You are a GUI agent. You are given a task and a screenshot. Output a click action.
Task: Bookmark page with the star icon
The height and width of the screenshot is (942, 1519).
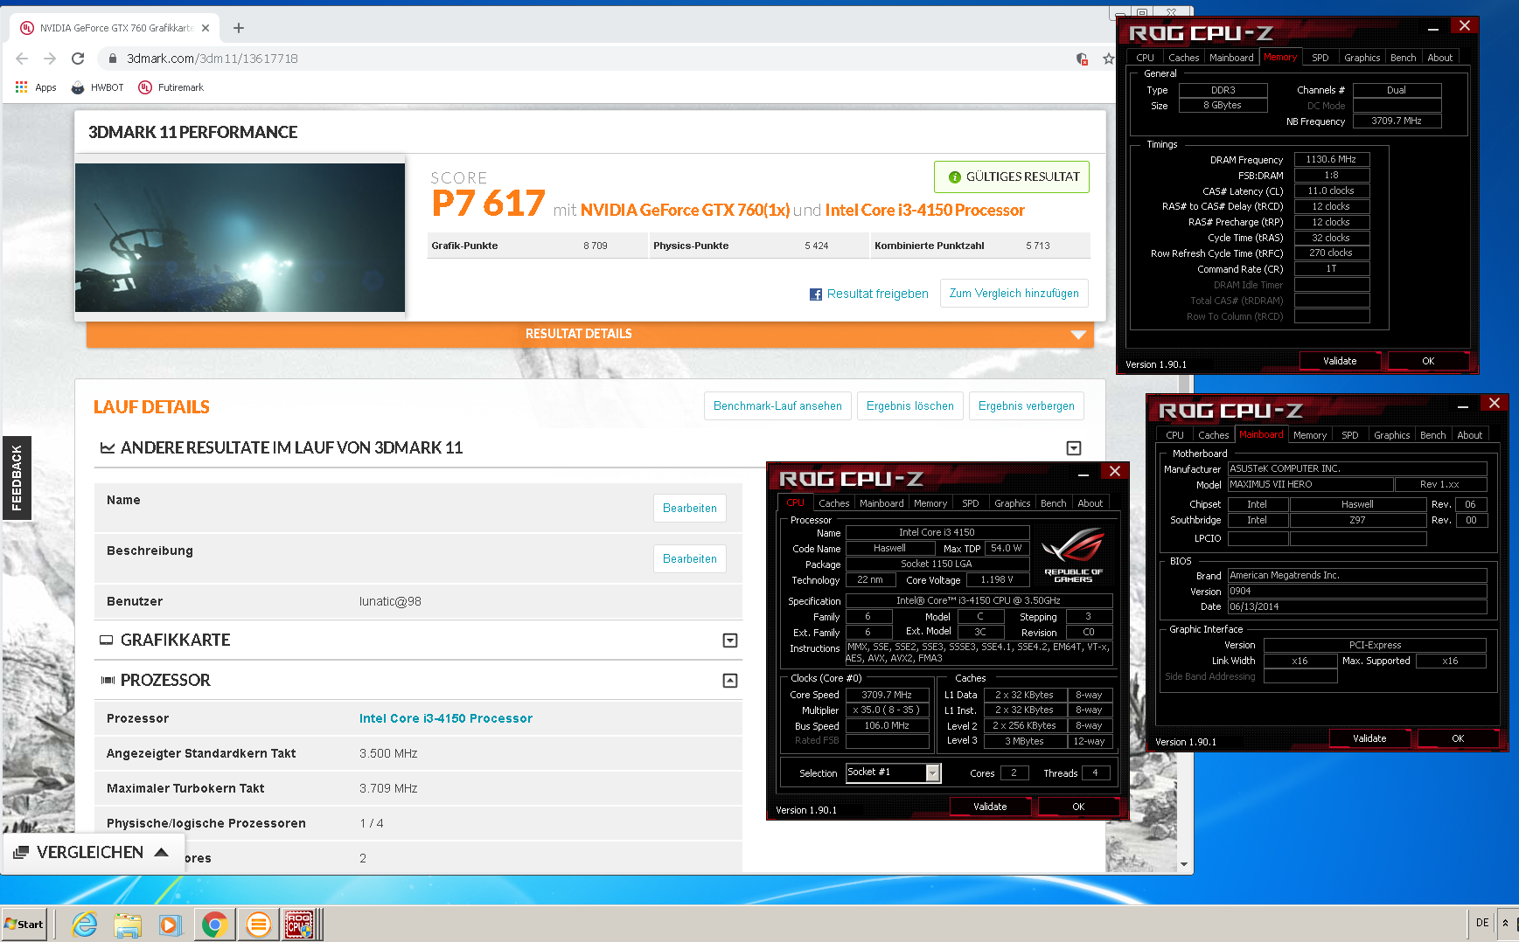pos(1108,59)
